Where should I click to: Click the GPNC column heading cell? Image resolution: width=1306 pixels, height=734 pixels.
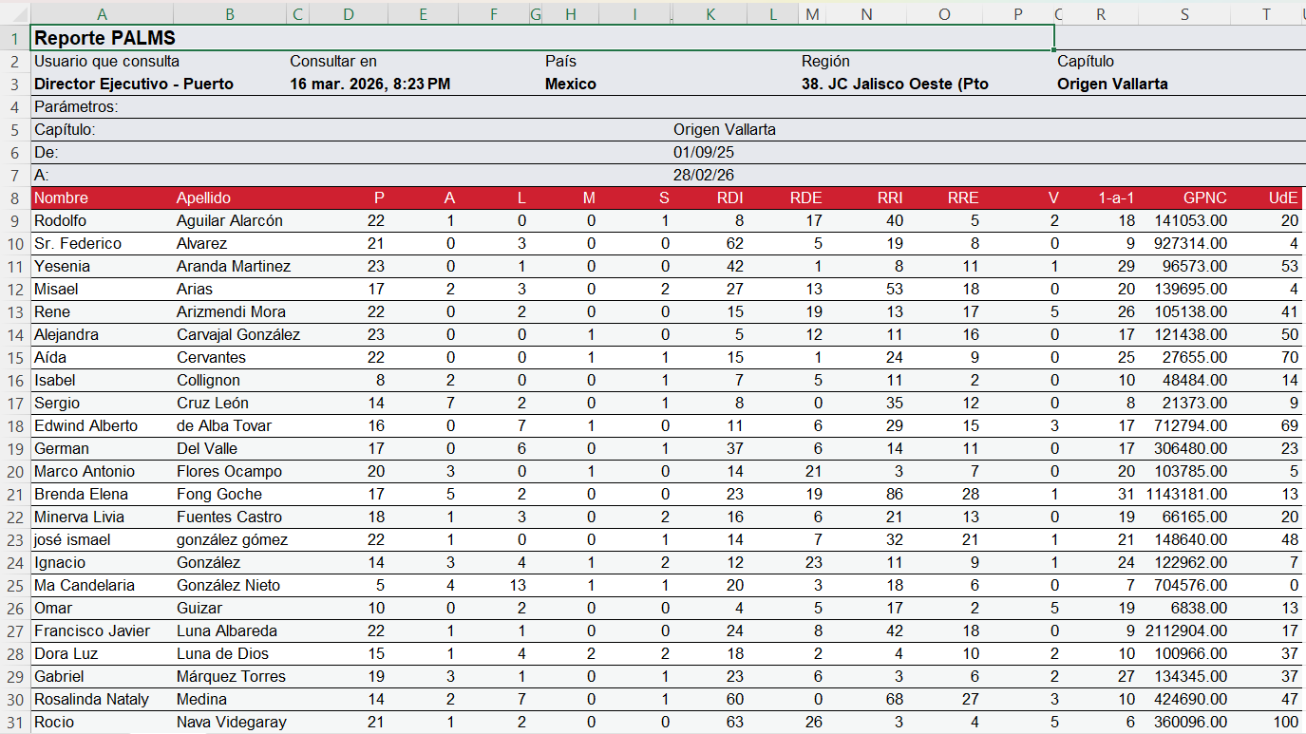coord(1204,198)
